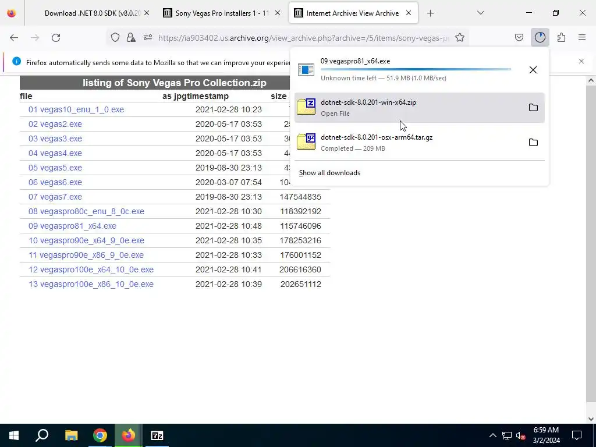Screen dimensions: 596x447
Task: Click the page scrollbar up arrow
Action: coord(591,80)
